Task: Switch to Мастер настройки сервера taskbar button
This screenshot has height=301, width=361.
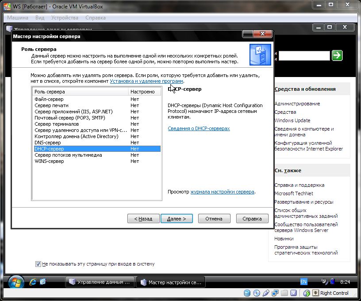Action: coord(171,282)
